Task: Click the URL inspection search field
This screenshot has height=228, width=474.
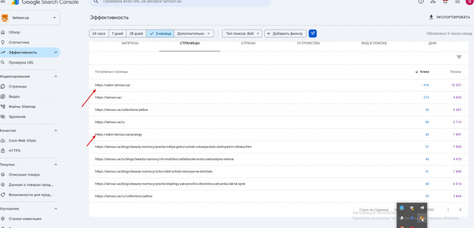Action: pyautogui.click(x=180, y=2)
